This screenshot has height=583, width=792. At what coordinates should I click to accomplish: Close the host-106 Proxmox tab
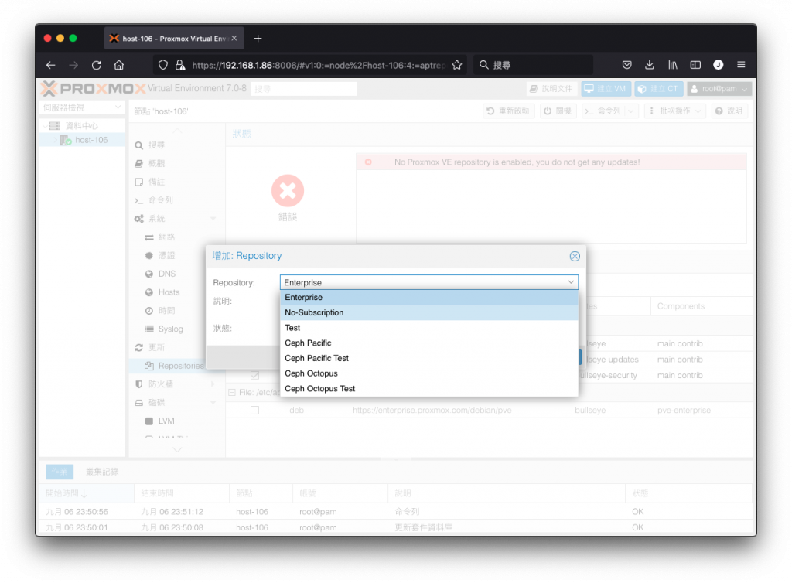click(234, 39)
